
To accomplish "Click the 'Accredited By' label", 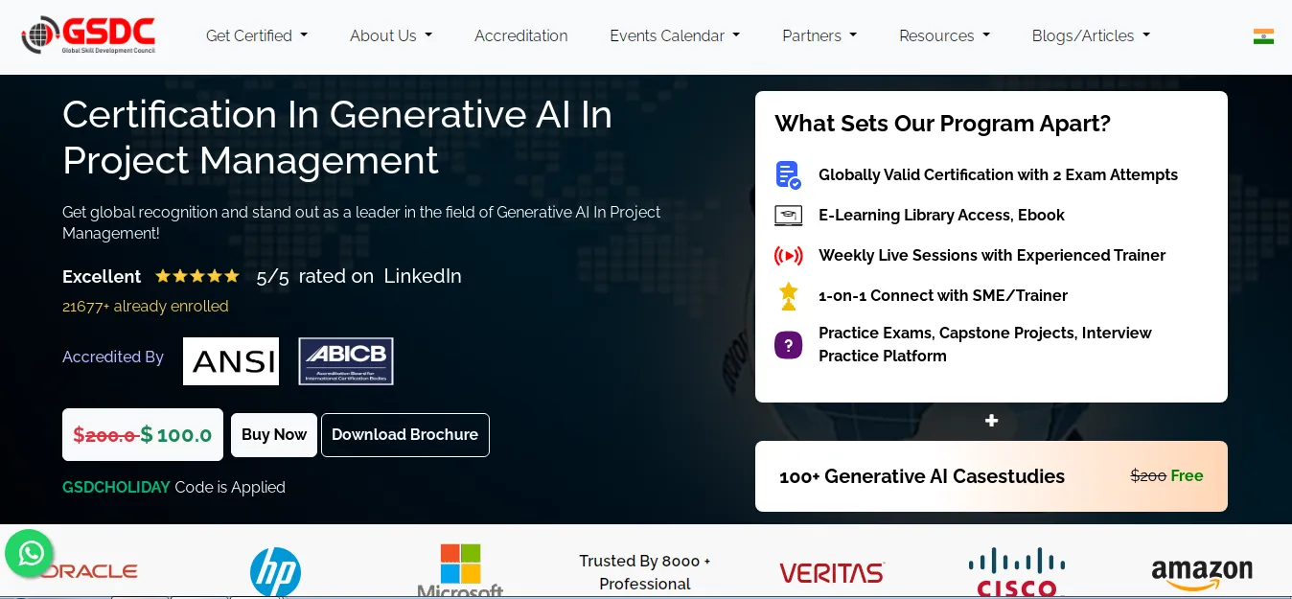I will [113, 357].
